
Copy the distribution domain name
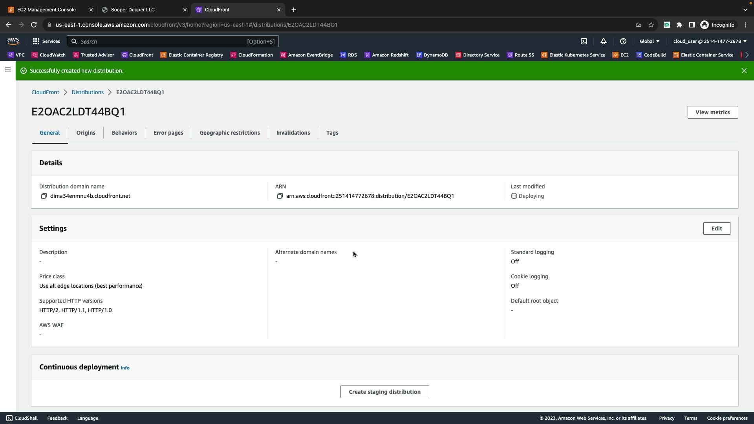[44, 196]
